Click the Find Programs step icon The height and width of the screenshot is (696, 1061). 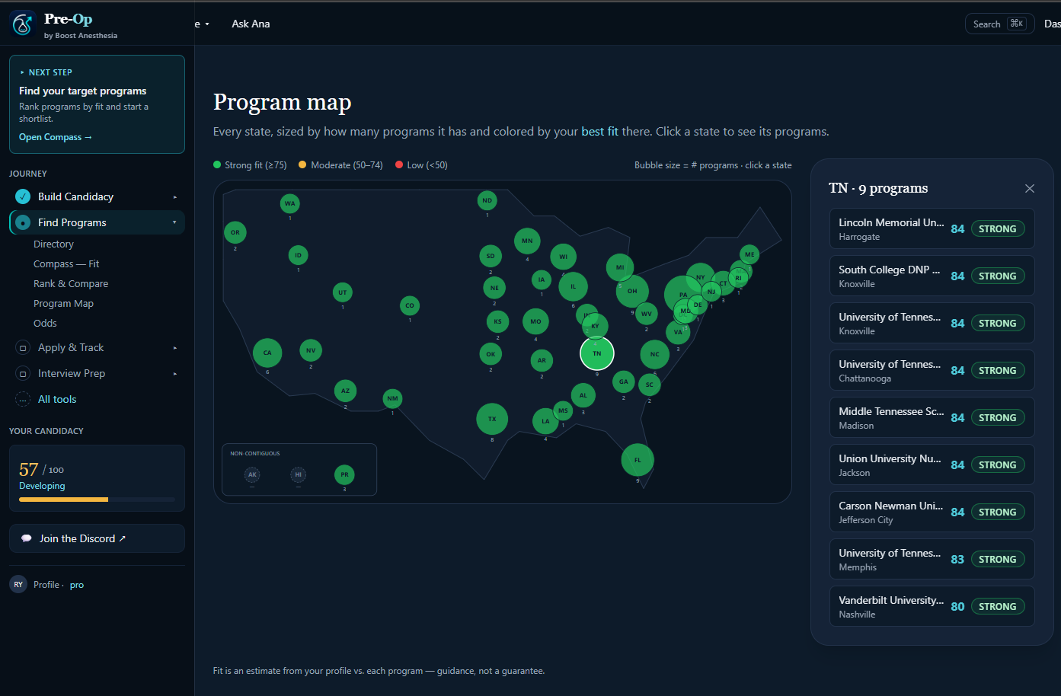[23, 222]
